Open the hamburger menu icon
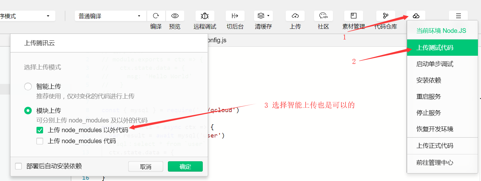 (458, 16)
